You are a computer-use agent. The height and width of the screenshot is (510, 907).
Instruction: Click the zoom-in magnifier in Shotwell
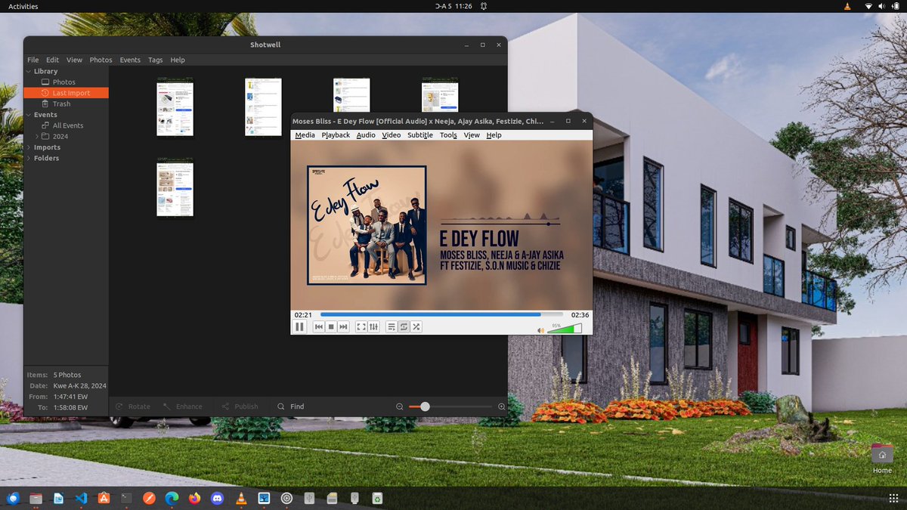pyautogui.click(x=502, y=406)
